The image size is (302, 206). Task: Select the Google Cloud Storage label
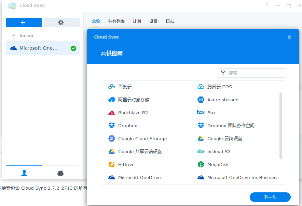142,139
